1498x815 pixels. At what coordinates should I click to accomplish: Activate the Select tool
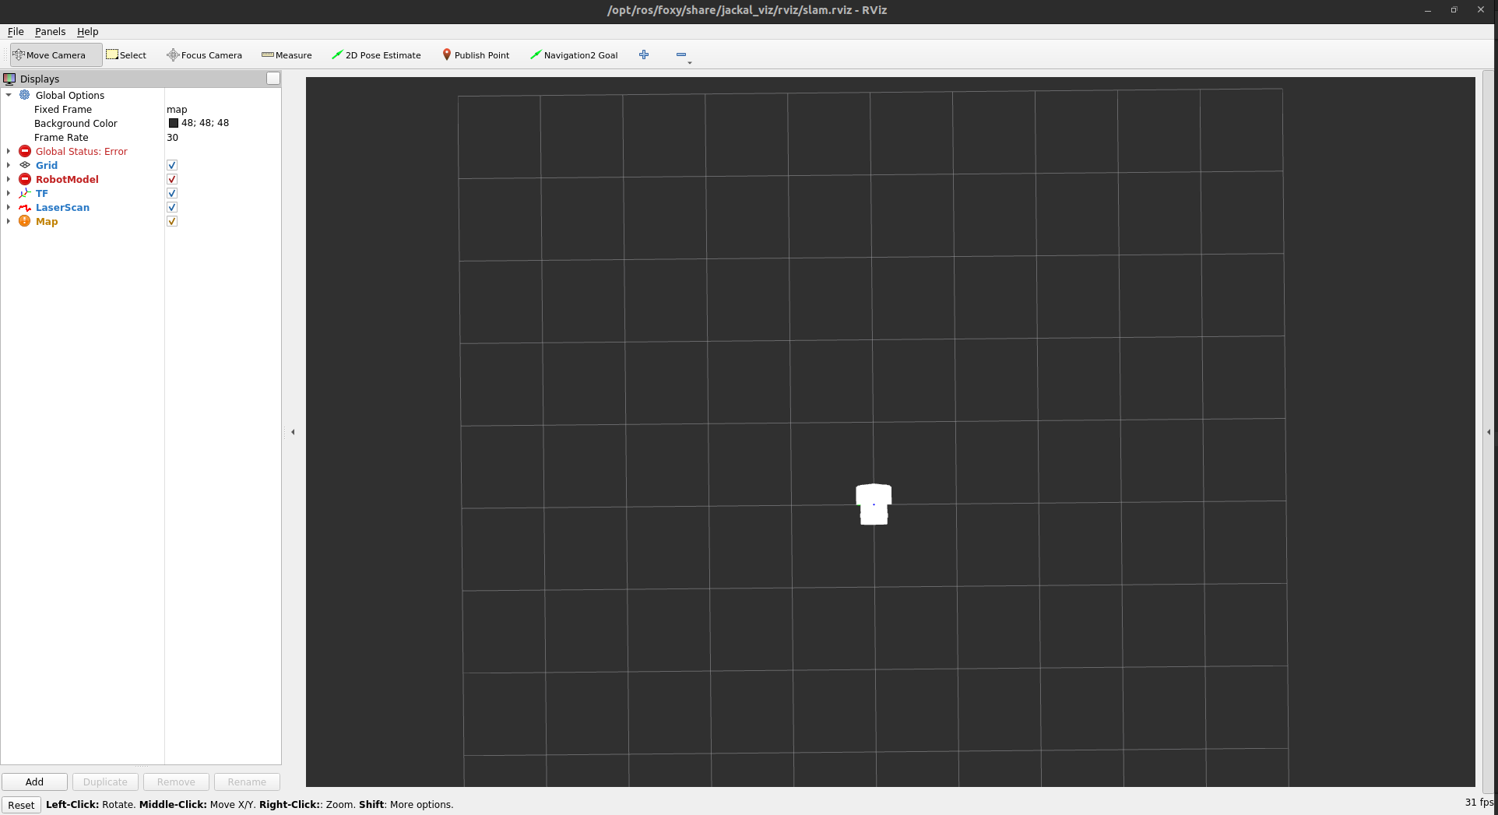(x=126, y=54)
